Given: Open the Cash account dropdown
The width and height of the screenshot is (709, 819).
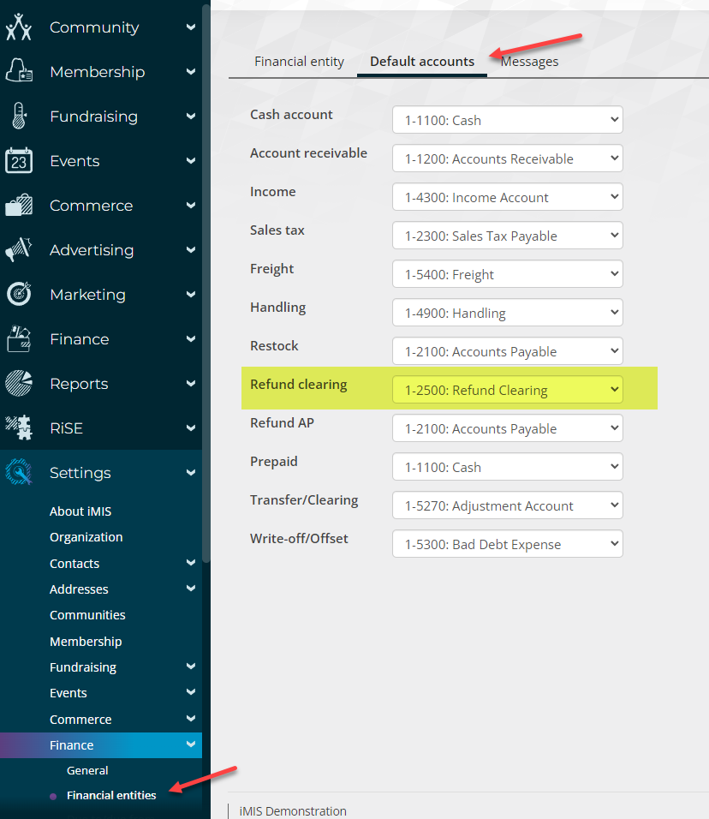Looking at the screenshot, I should coord(507,120).
